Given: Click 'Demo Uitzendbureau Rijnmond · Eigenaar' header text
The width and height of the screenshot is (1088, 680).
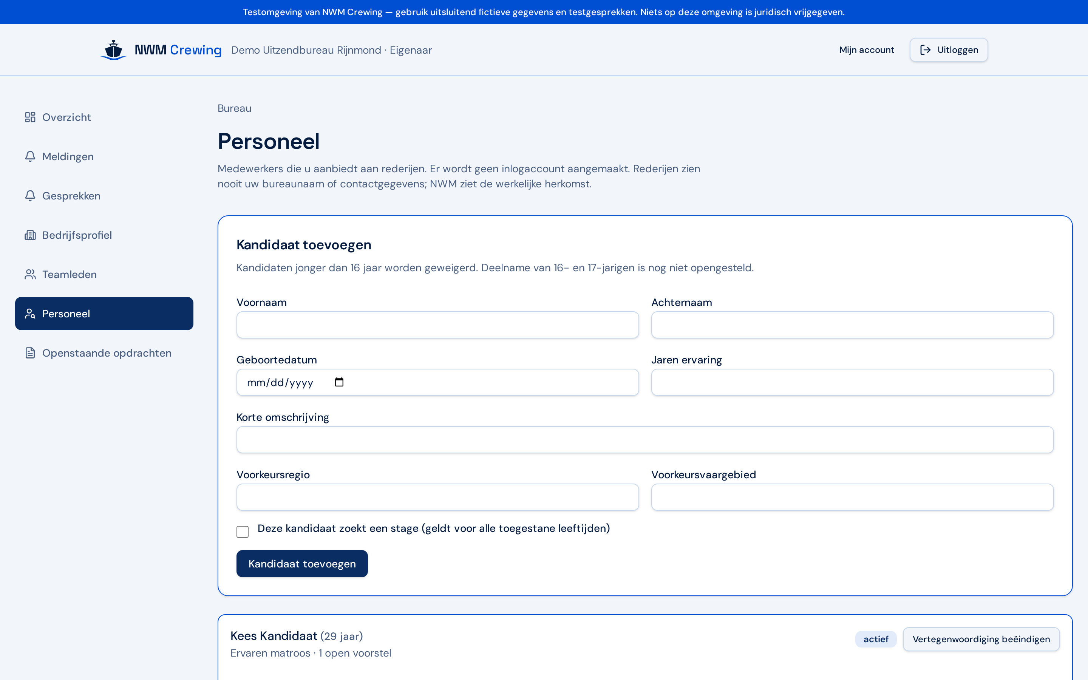Looking at the screenshot, I should 331,50.
